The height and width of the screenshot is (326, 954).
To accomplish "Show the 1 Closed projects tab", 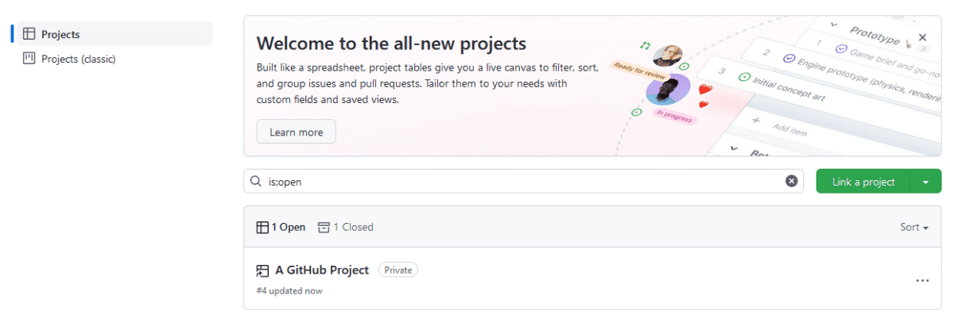I will 345,227.
